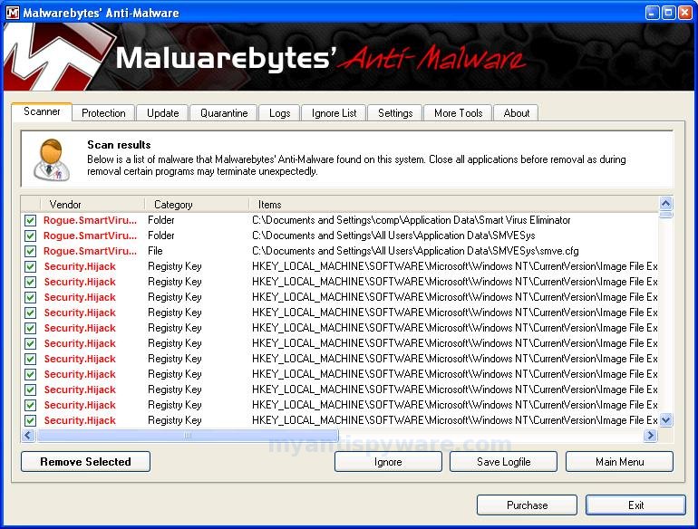This screenshot has height=529, width=698.
Task: Click the doctor scan results icon
Action: point(52,160)
